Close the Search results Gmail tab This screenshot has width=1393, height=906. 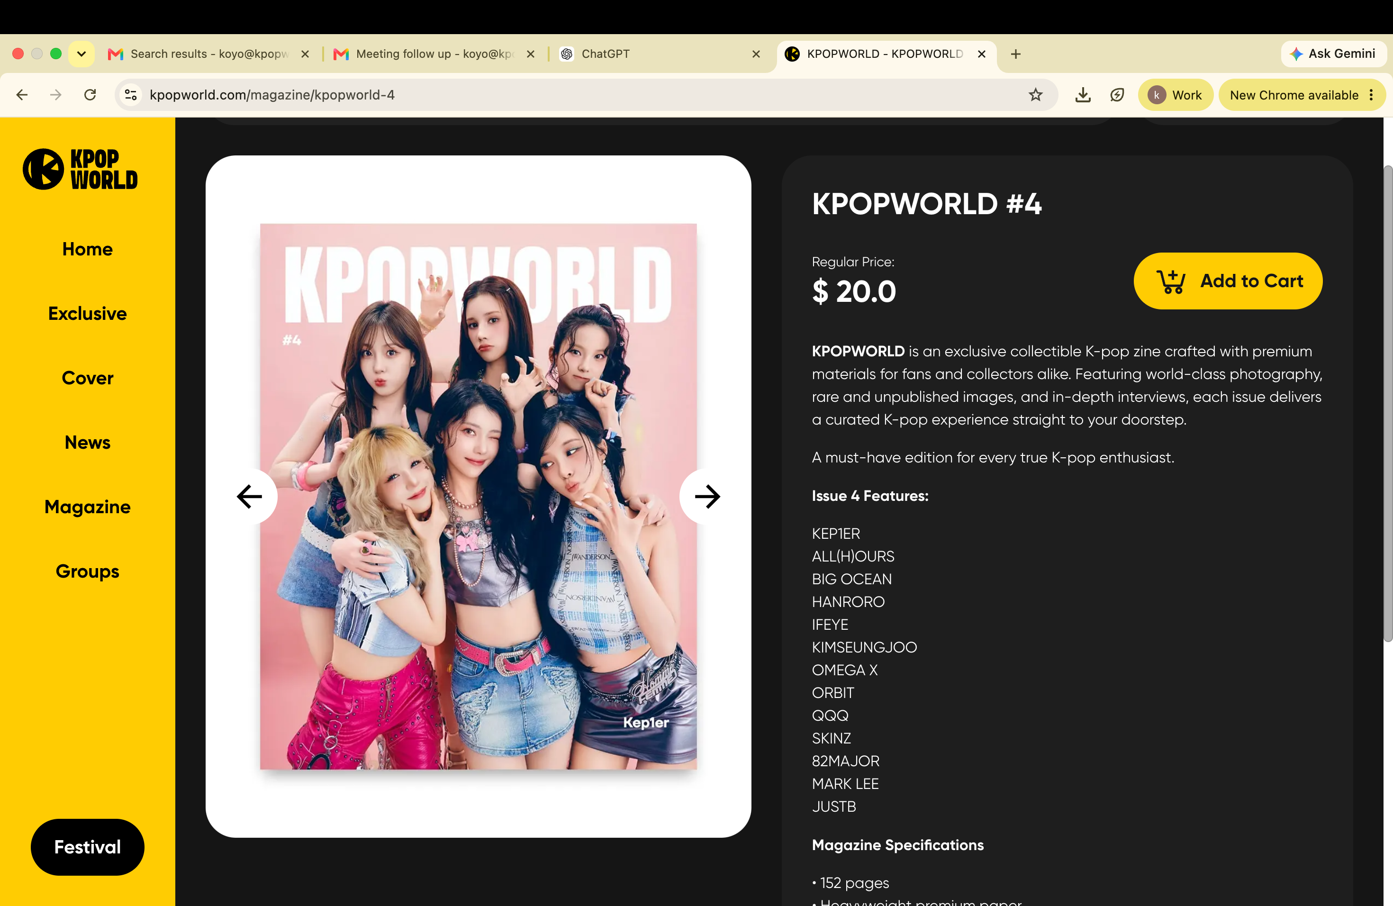[305, 54]
